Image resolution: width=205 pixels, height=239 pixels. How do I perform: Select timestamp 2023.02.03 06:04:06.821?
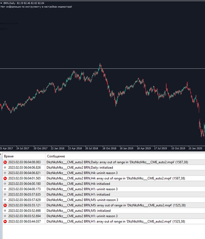(25, 173)
